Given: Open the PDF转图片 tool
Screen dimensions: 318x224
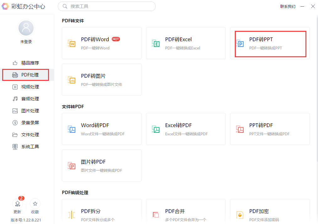Looking at the screenshot, I should [102, 80].
